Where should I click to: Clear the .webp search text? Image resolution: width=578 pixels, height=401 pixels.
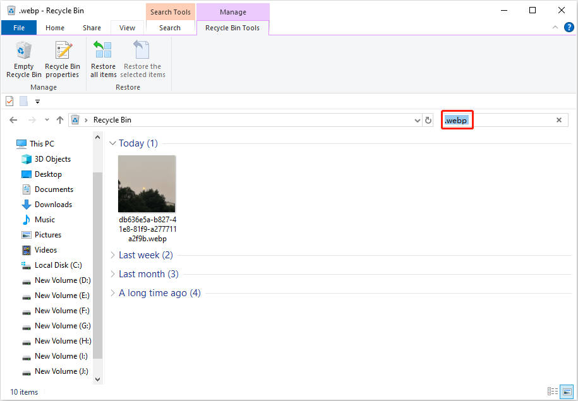(559, 120)
